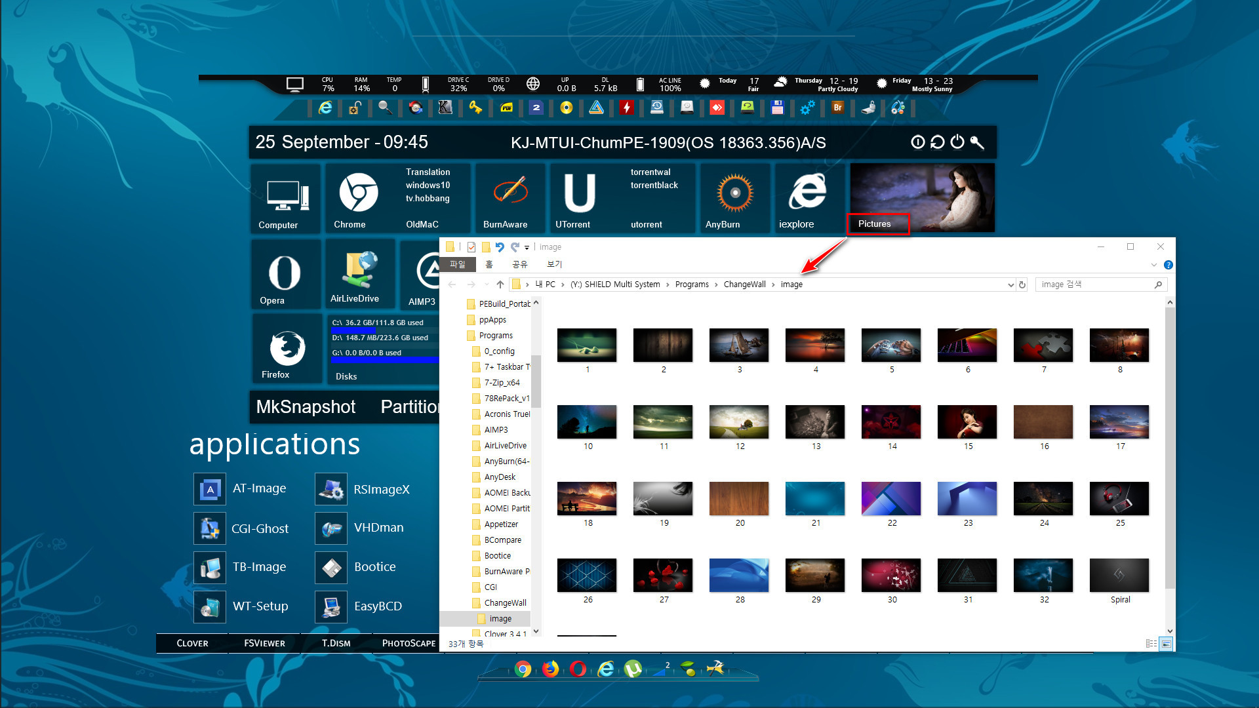Click the chevron after Programs in address bar

coord(716,285)
